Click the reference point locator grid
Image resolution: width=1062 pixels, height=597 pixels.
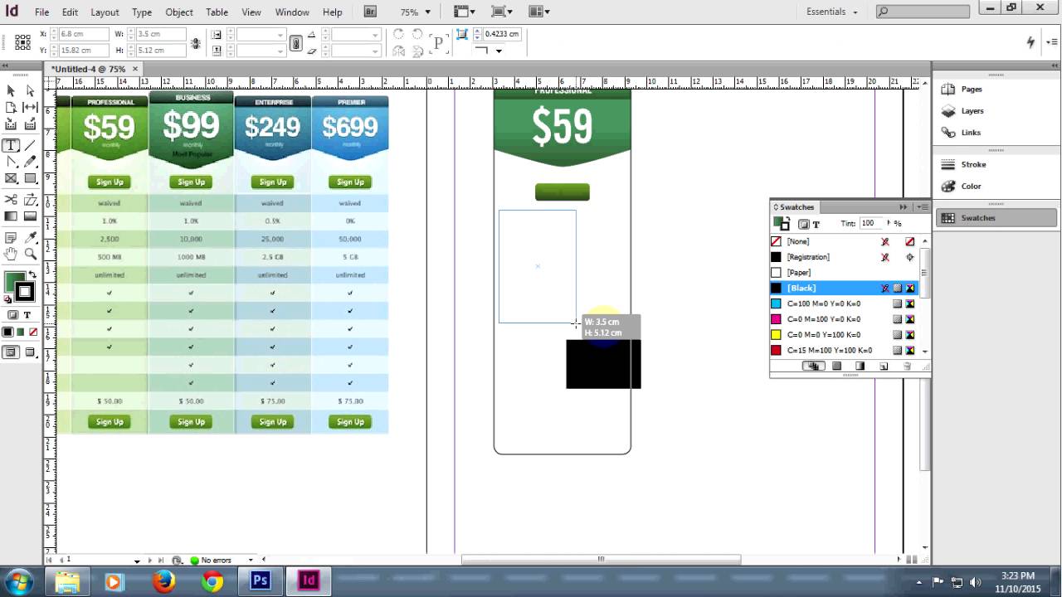point(23,42)
